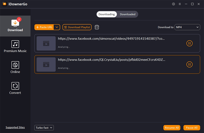Click Pause All button
Viewport: 204px width, 133px height.
point(192,128)
